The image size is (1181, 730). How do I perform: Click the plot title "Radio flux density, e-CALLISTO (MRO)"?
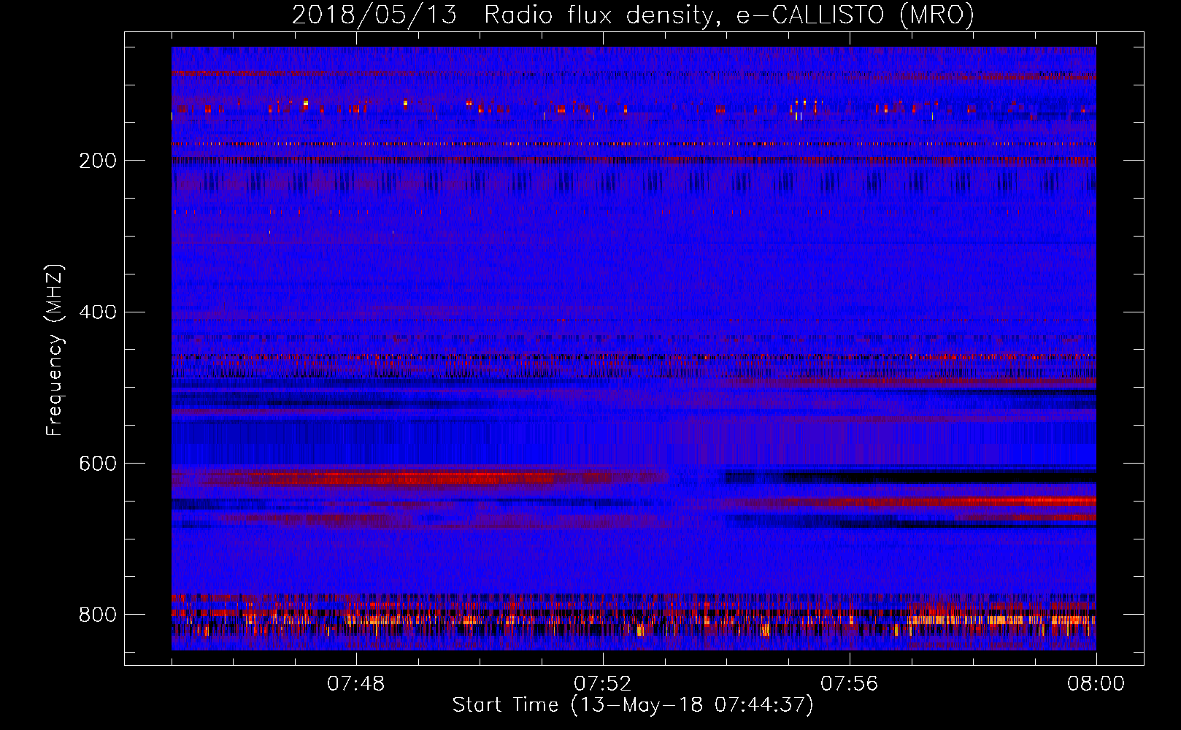click(729, 15)
